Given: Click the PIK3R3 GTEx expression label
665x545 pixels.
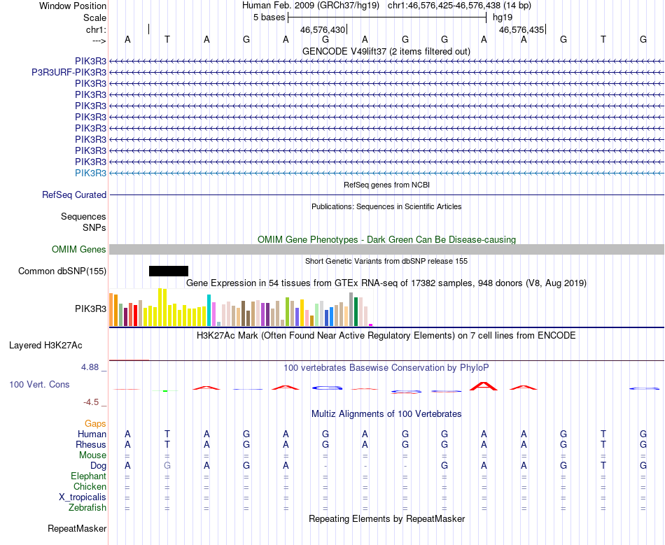Looking at the screenshot, I should point(91,309).
